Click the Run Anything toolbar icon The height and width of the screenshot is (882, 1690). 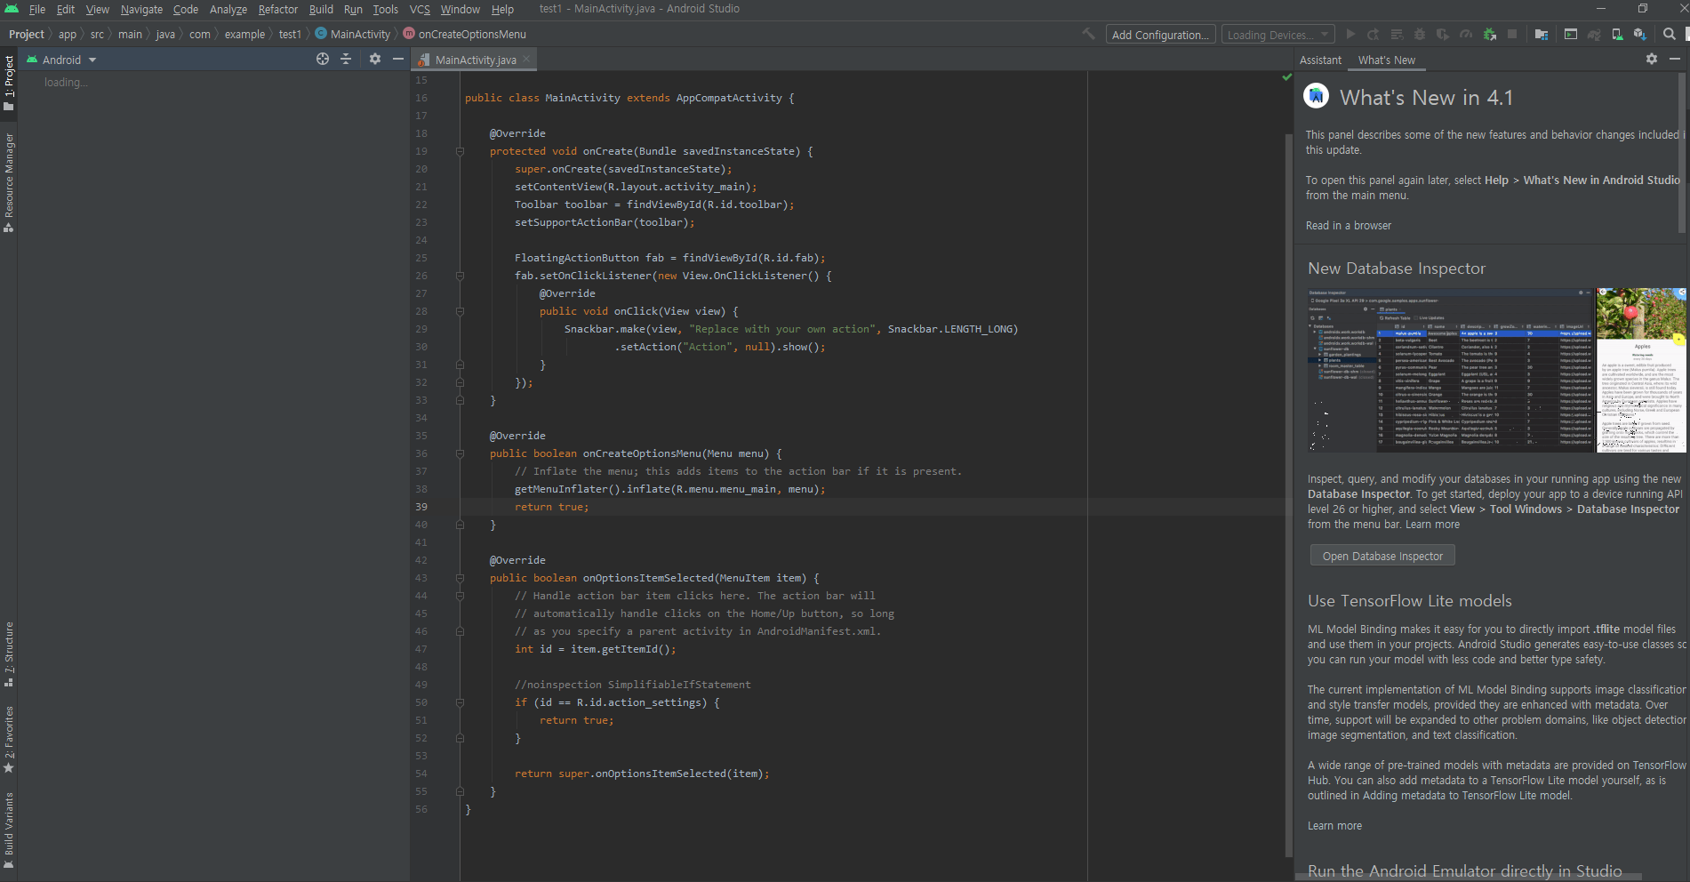[x=1571, y=34]
